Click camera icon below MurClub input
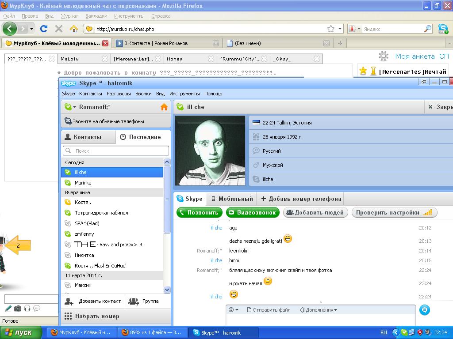The image size is (453, 339). point(18,309)
